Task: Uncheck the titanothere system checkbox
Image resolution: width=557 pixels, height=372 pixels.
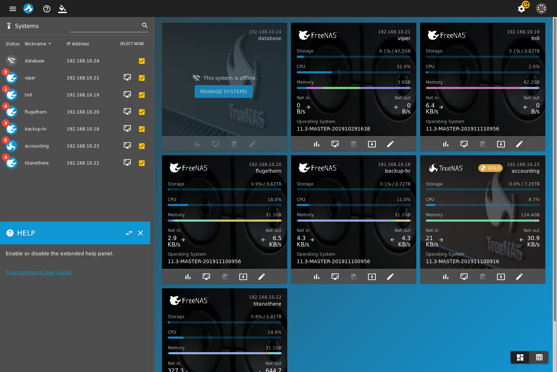Action: 142,163
